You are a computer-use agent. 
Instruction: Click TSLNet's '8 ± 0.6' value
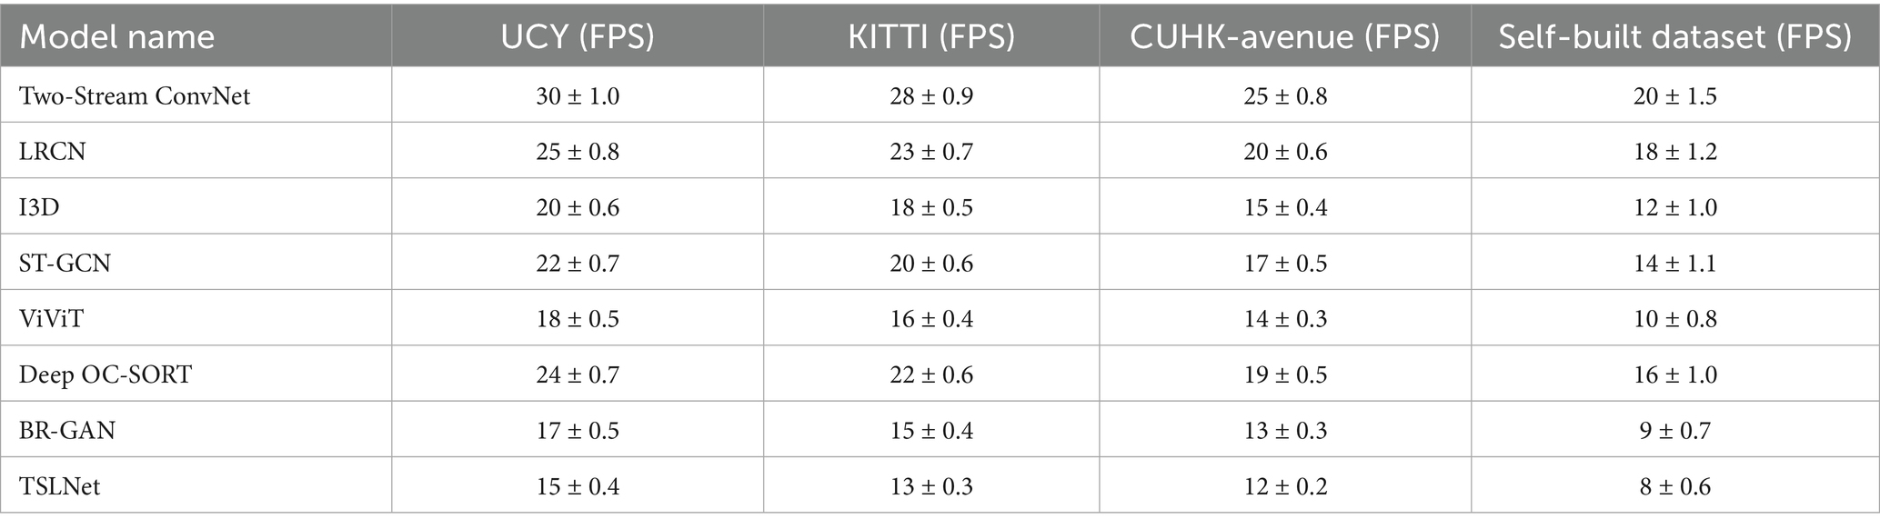coord(1674,486)
